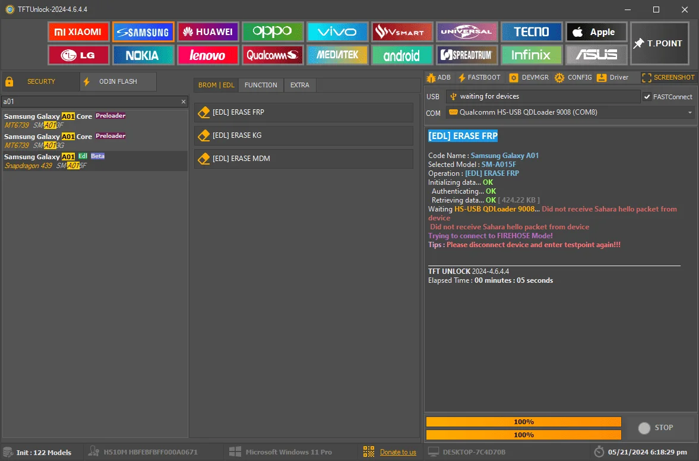Click the Tips disconnect device log line
The width and height of the screenshot is (699, 461).
pos(524,245)
